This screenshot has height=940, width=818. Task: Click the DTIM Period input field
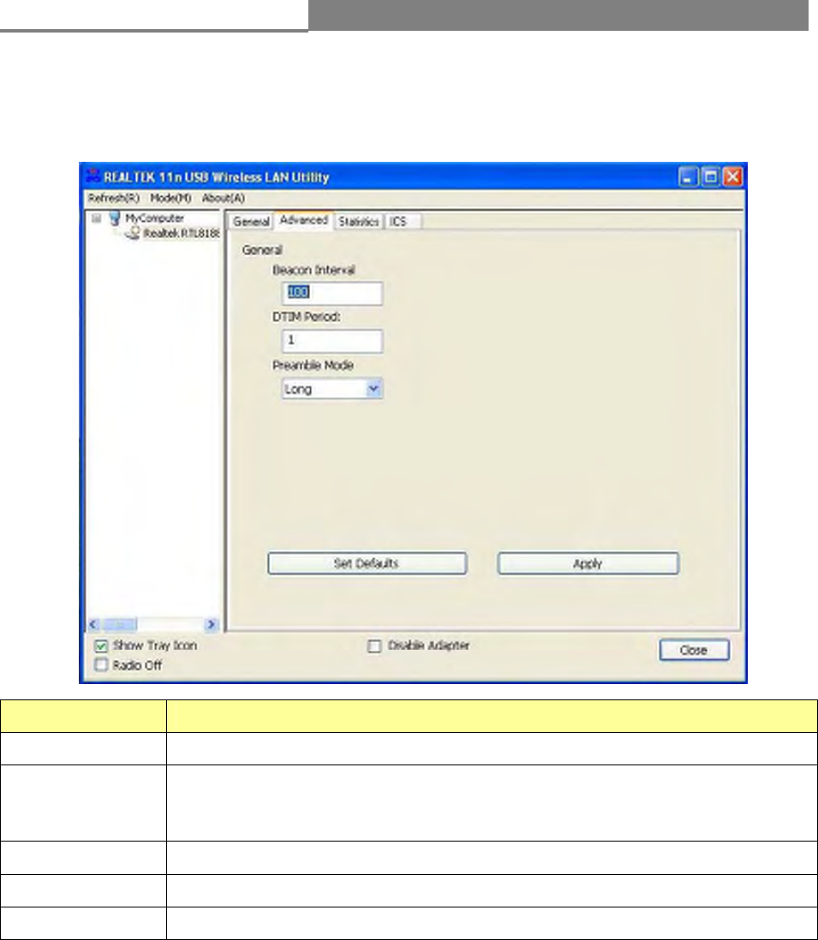[x=331, y=341]
